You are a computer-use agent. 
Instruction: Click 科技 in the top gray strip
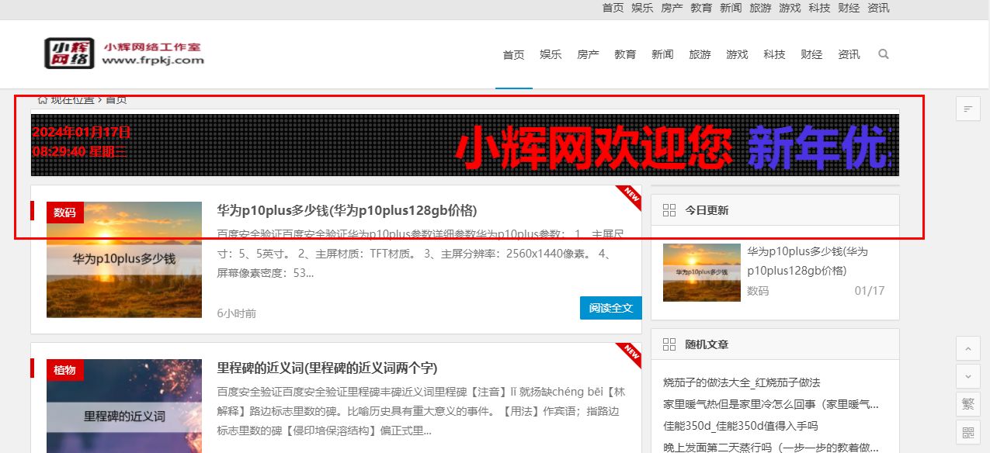coord(819,8)
